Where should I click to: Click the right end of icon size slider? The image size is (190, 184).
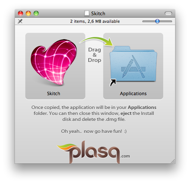click(171, 21)
